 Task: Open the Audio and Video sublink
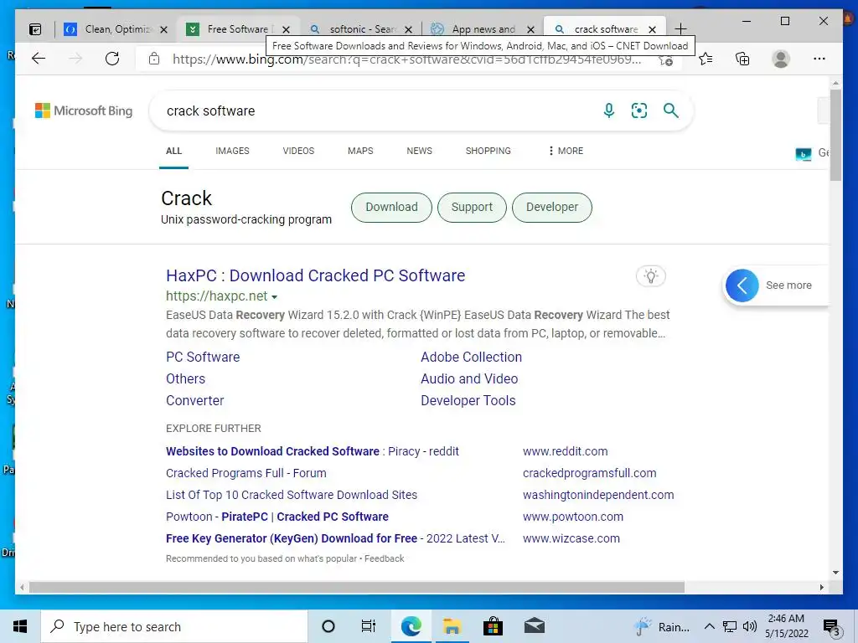point(469,379)
